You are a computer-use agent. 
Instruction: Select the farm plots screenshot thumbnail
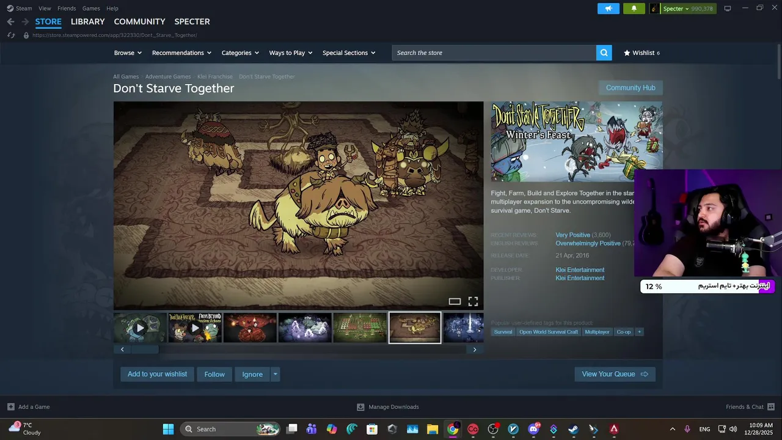[x=360, y=328]
